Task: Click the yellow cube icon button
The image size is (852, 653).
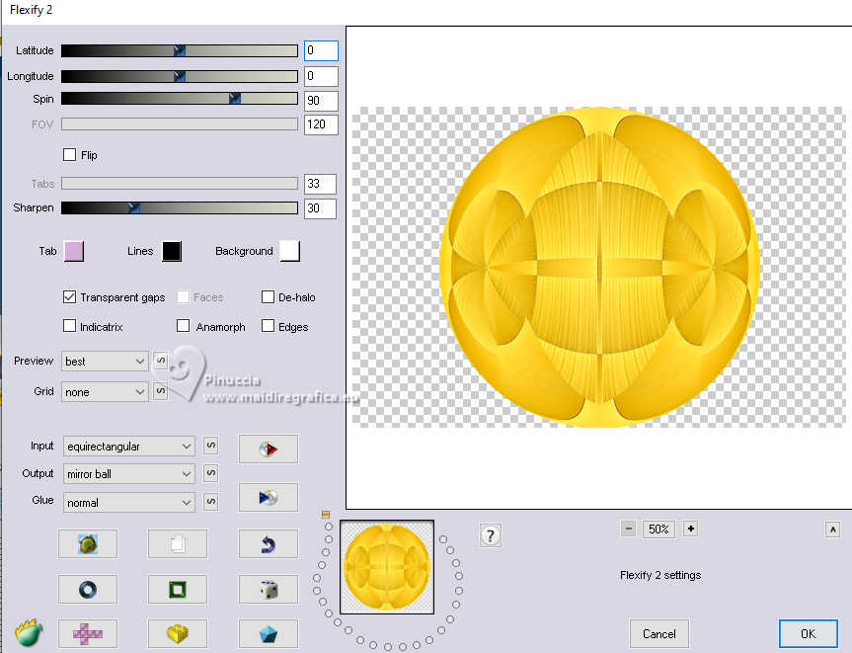Action: pos(178,633)
